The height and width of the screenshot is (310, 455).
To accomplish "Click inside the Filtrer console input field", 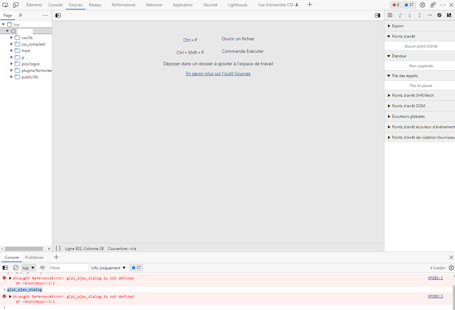I will click(x=68, y=268).
